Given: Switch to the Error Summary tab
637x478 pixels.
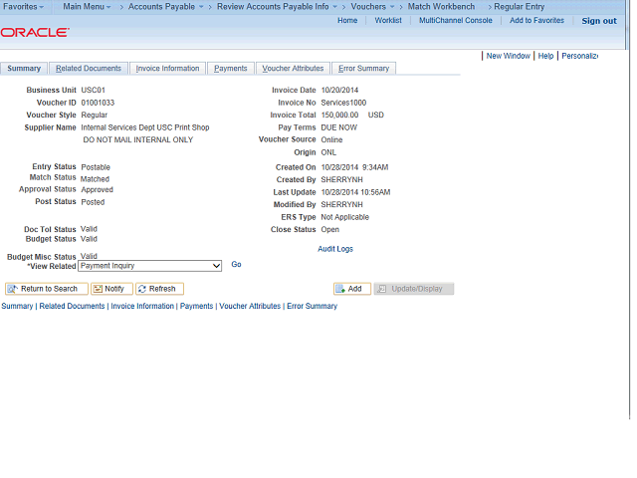Looking at the screenshot, I should (363, 69).
